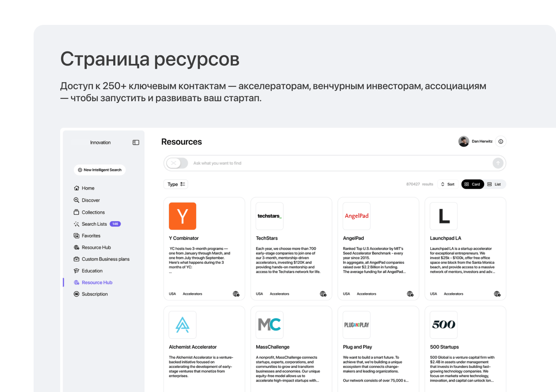Viewport: 556px width, 392px height.
Task: Click the 500 Startups logo
Action: 444,325
